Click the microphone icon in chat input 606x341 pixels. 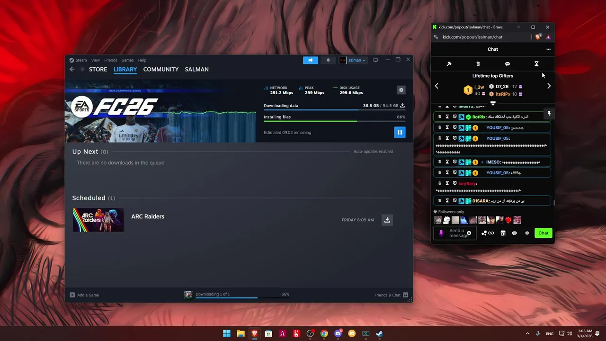click(441, 233)
